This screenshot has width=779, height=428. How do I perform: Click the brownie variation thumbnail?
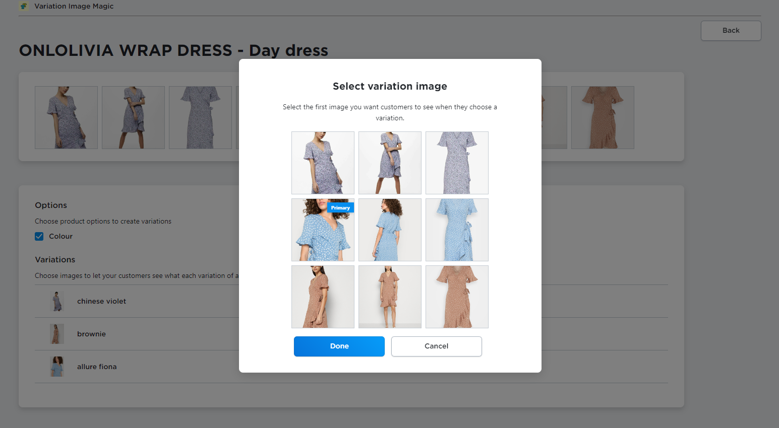point(57,334)
